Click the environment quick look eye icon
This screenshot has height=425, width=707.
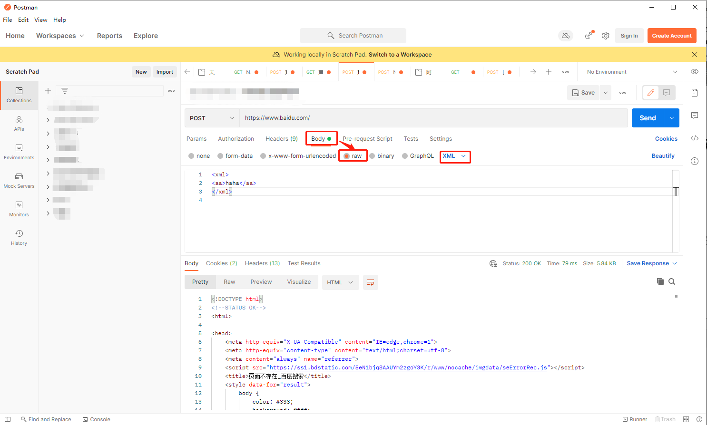(695, 72)
